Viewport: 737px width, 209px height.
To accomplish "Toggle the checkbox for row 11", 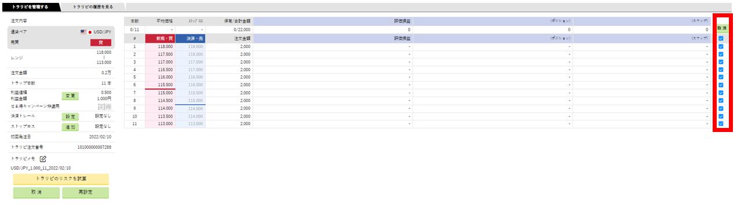I will [721, 123].
